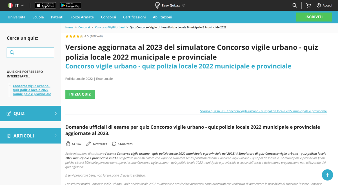The width and height of the screenshot is (338, 185).
Task: Click the Easy Quizzz logo
Action: [x=168, y=5]
